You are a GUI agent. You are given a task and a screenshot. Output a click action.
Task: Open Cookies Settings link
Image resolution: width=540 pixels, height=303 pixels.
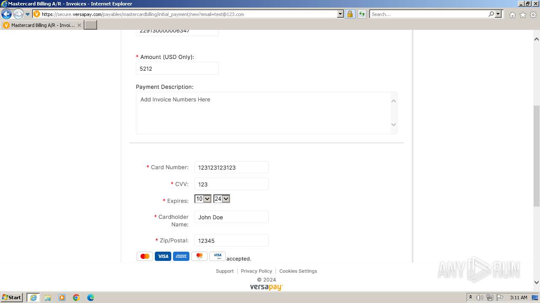298,271
